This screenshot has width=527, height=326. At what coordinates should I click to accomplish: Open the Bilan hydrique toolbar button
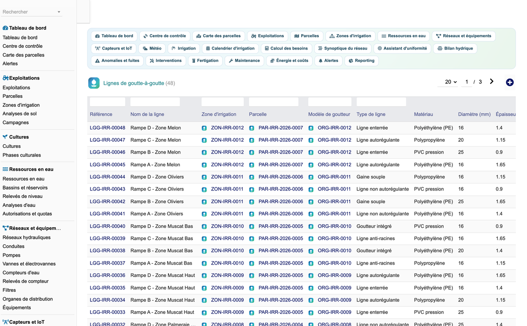(455, 48)
